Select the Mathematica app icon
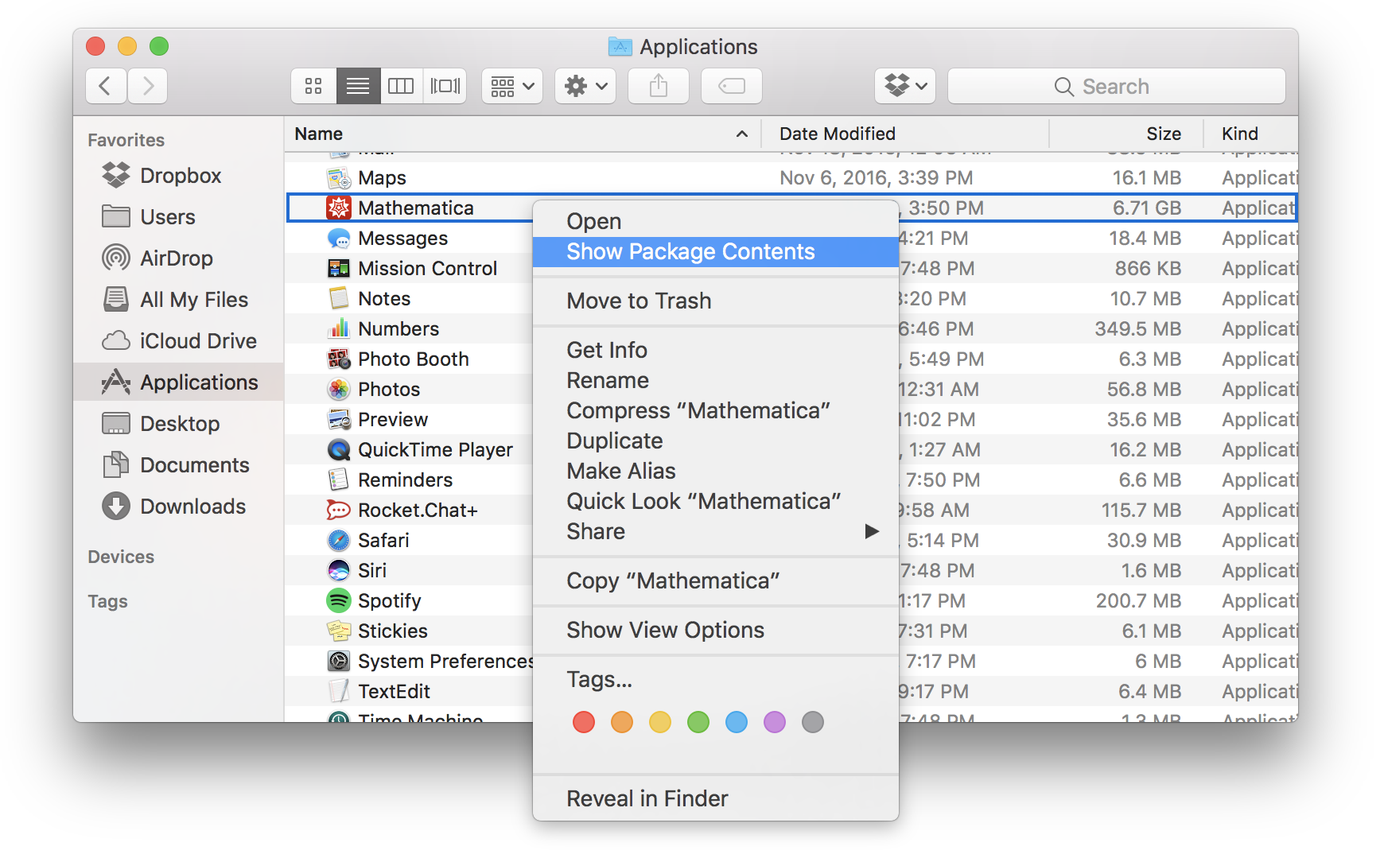Image resolution: width=1384 pixels, height=862 pixels. click(339, 208)
